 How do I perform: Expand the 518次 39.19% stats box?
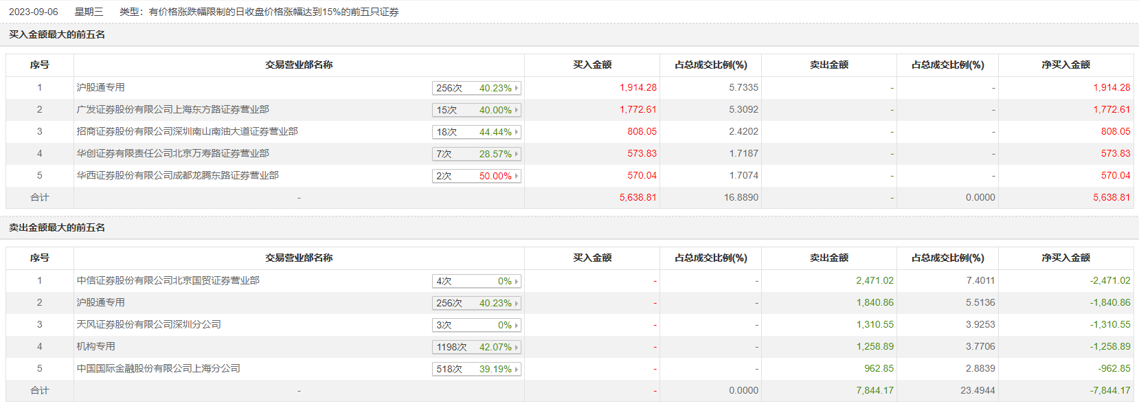pos(477,369)
